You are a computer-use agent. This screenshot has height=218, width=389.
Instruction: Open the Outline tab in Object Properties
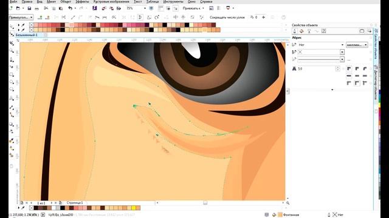point(294,31)
